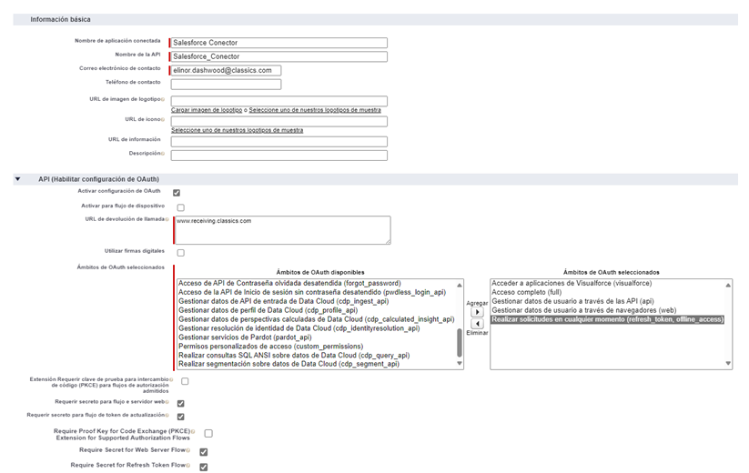Toggle Requerir secreto para flujo de token de actualización
Viewport: 749px width, 473px height.
click(180, 417)
